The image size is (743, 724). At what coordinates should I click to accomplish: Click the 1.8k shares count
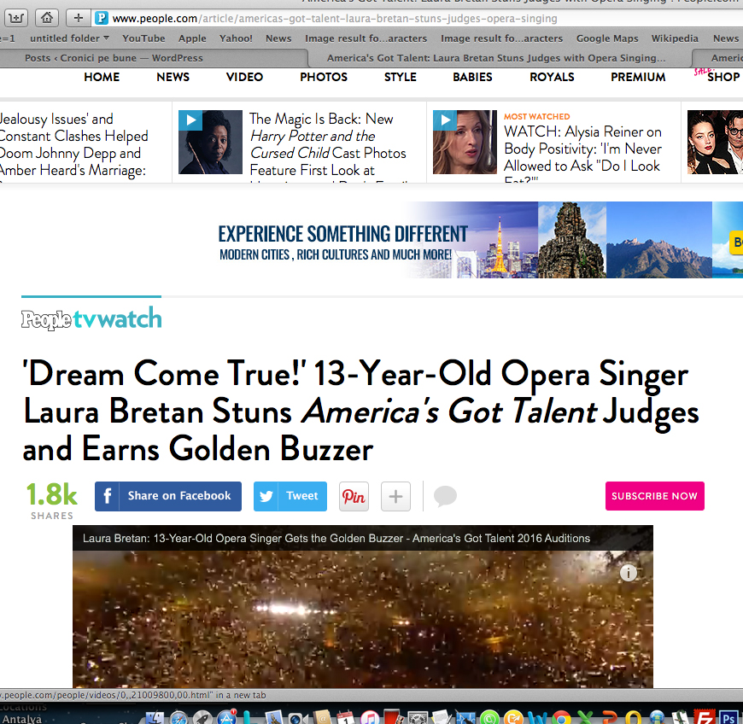pos(51,500)
